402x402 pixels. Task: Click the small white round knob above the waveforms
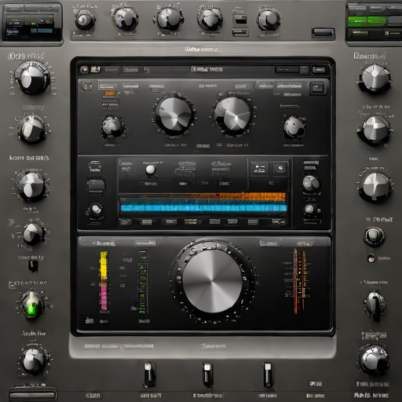click(x=151, y=170)
